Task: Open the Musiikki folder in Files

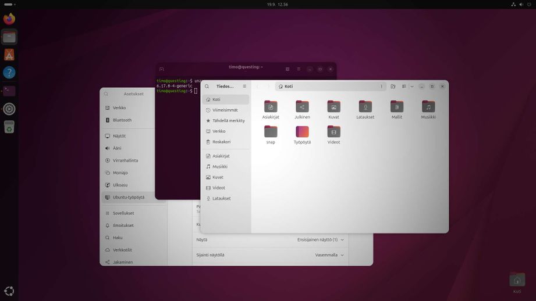Action: pos(428,107)
